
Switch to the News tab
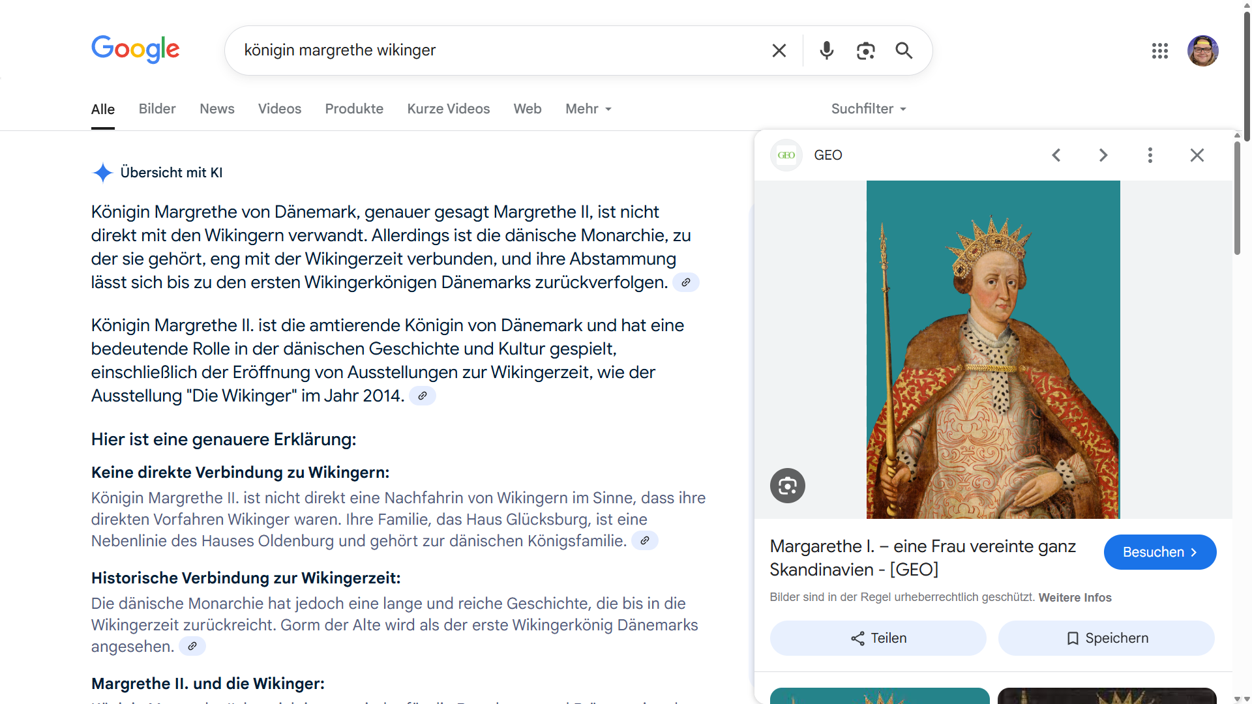coord(217,109)
